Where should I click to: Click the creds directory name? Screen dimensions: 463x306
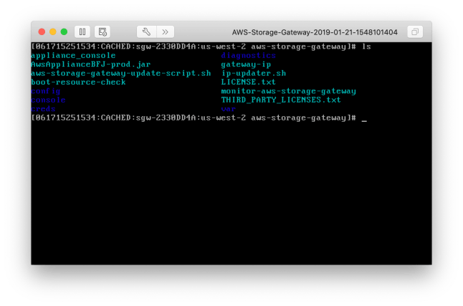[x=43, y=109]
